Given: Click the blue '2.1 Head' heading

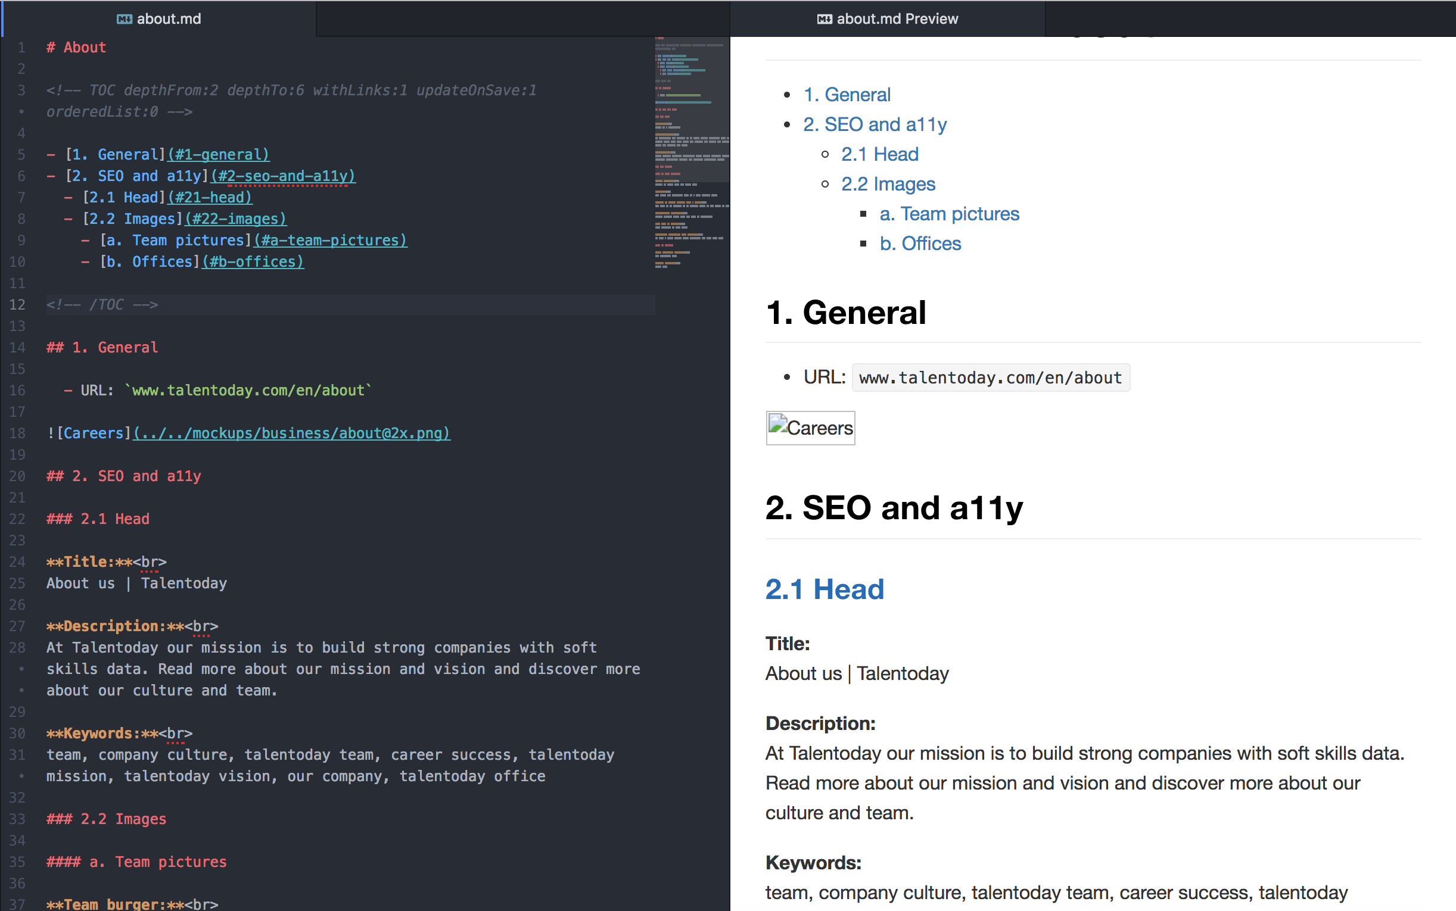Looking at the screenshot, I should click(x=824, y=589).
